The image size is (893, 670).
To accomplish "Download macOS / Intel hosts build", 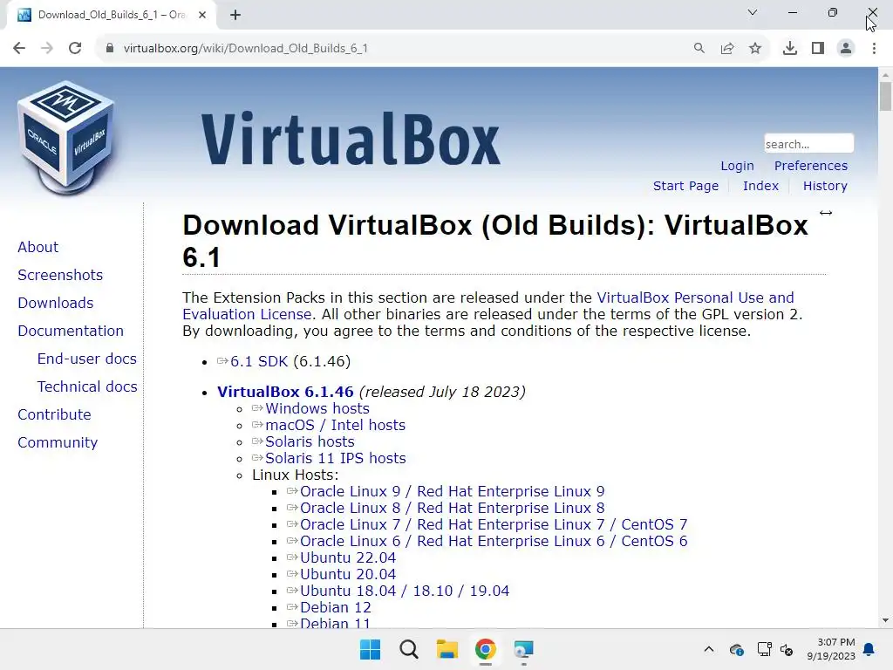I will pyautogui.click(x=335, y=425).
